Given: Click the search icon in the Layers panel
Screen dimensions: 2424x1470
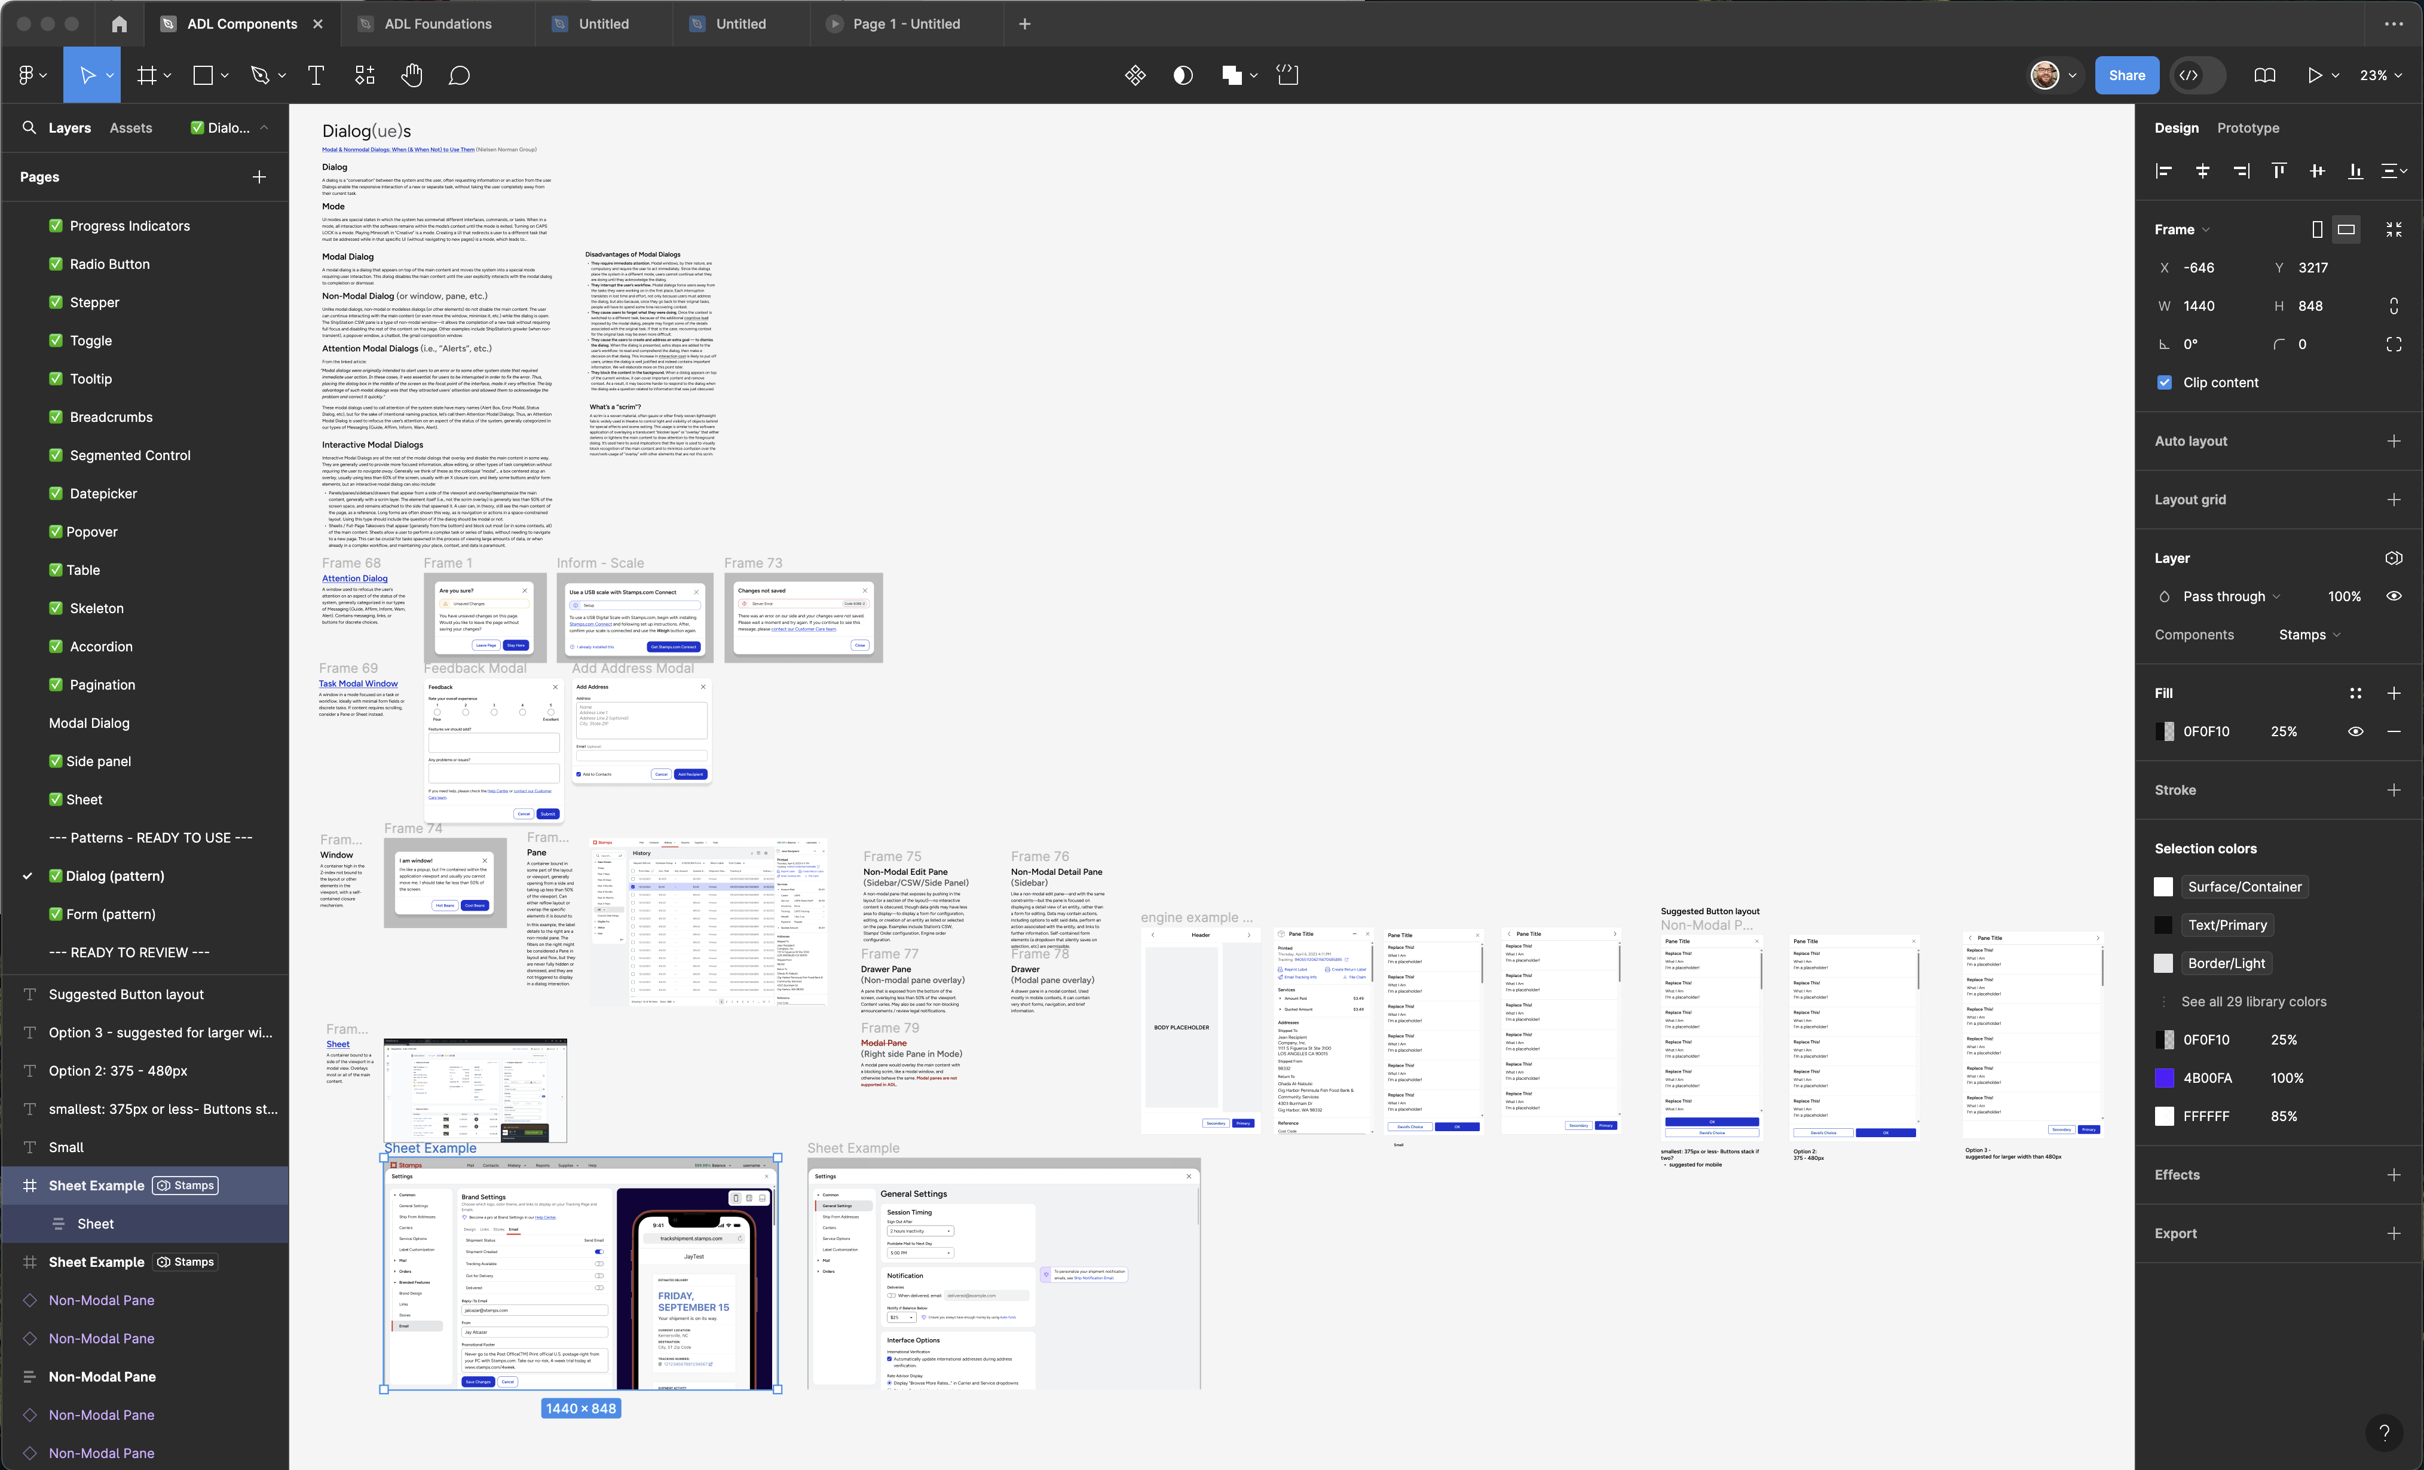Looking at the screenshot, I should 29,128.
